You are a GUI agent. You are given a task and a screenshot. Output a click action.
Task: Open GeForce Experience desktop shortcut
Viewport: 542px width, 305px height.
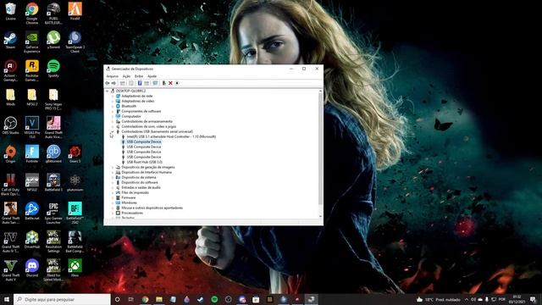point(32,42)
